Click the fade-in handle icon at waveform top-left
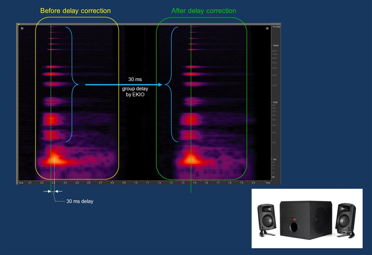The image size is (372, 255). pyautogui.click(x=22, y=28)
